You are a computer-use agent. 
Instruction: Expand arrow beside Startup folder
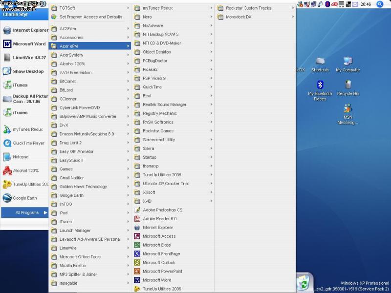[x=211, y=157]
